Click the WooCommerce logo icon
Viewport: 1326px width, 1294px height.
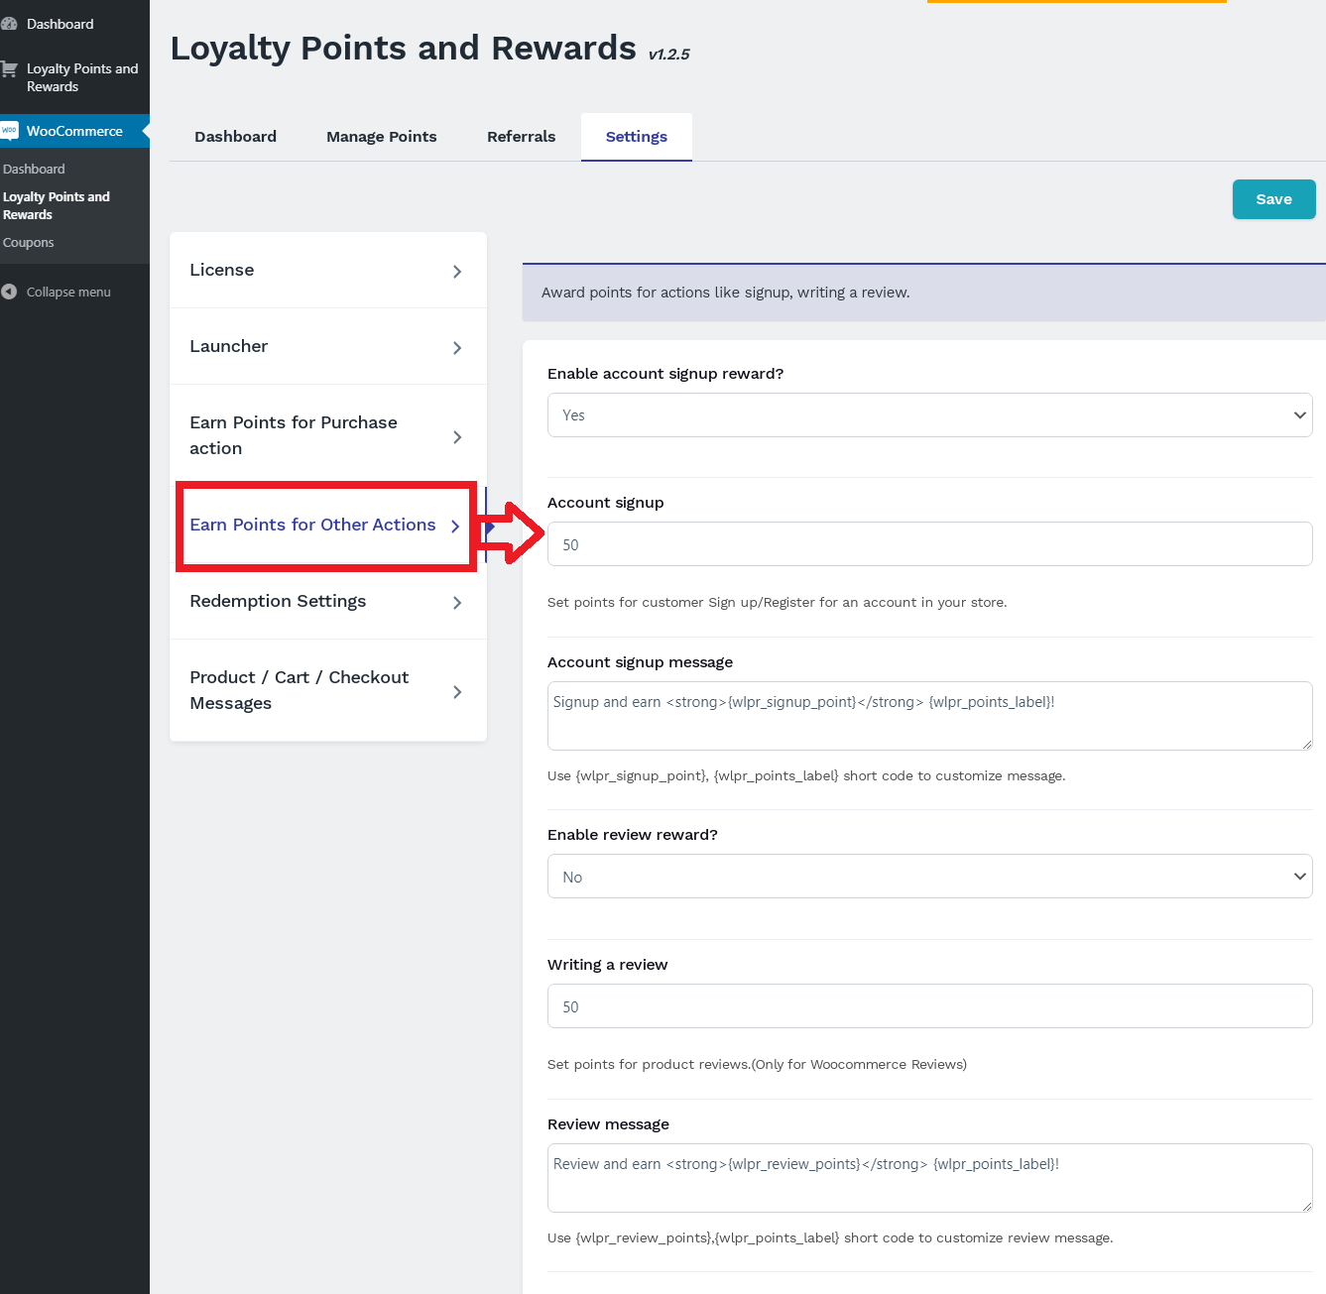9,130
